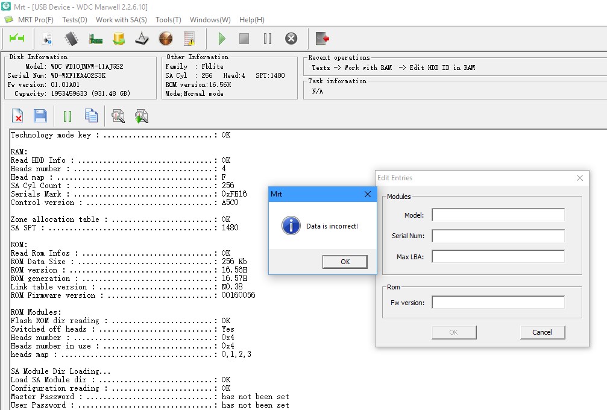The image size is (607, 410).
Task: Click SA SPT 1480 log line
Action: coord(124,228)
